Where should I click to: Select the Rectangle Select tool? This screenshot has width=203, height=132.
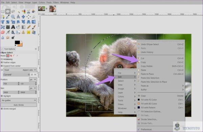point(3,12)
